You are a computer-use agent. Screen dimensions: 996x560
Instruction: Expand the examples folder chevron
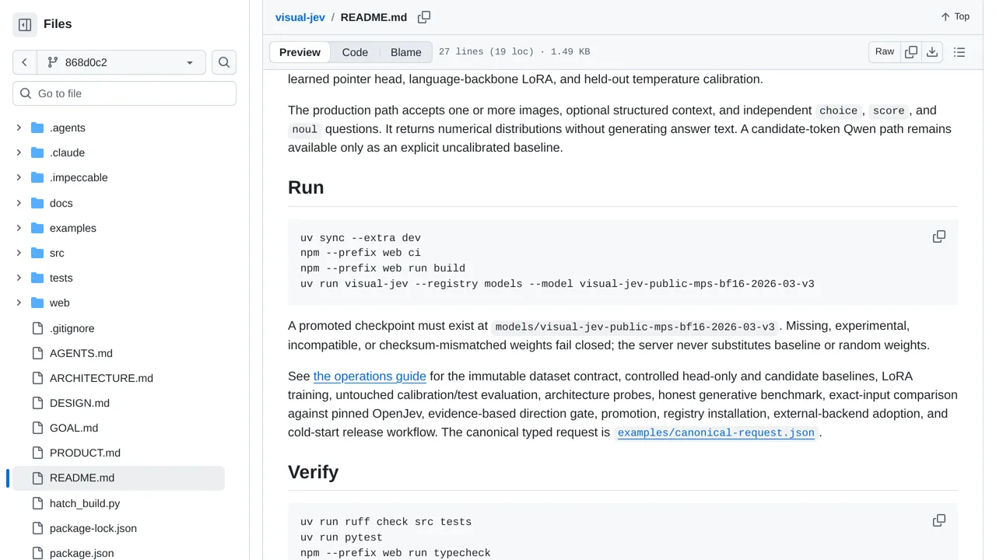coord(19,228)
